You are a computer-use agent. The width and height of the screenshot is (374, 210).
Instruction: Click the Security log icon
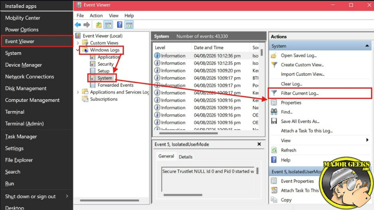92,64
